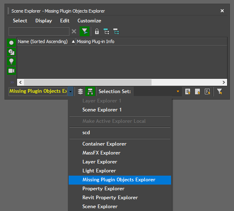Click the selection filter funnel icon at bottom right
The width and height of the screenshot is (234, 211).
(x=219, y=91)
